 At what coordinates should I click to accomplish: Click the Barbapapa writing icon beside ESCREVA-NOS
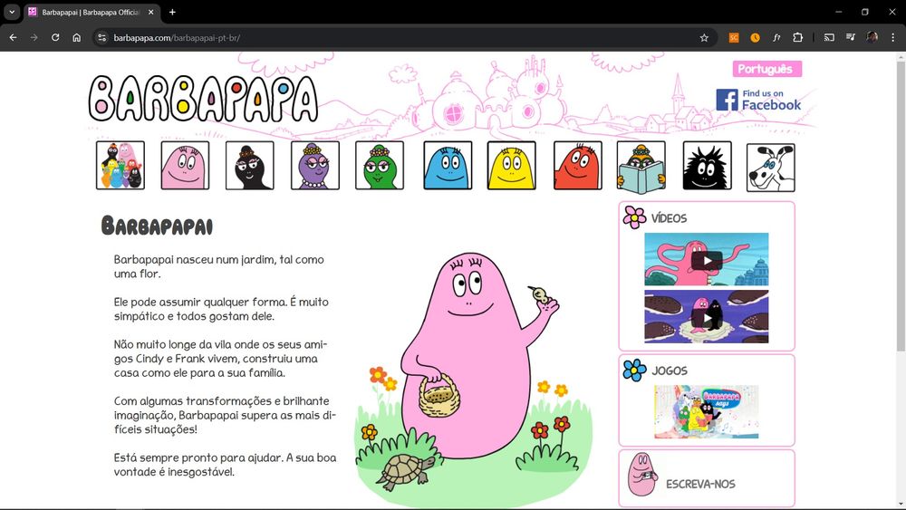point(642,475)
